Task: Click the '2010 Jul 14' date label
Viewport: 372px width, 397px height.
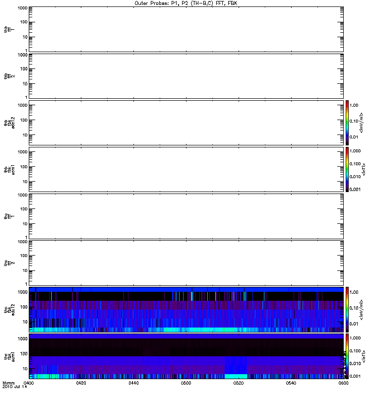Action: pos(14,387)
